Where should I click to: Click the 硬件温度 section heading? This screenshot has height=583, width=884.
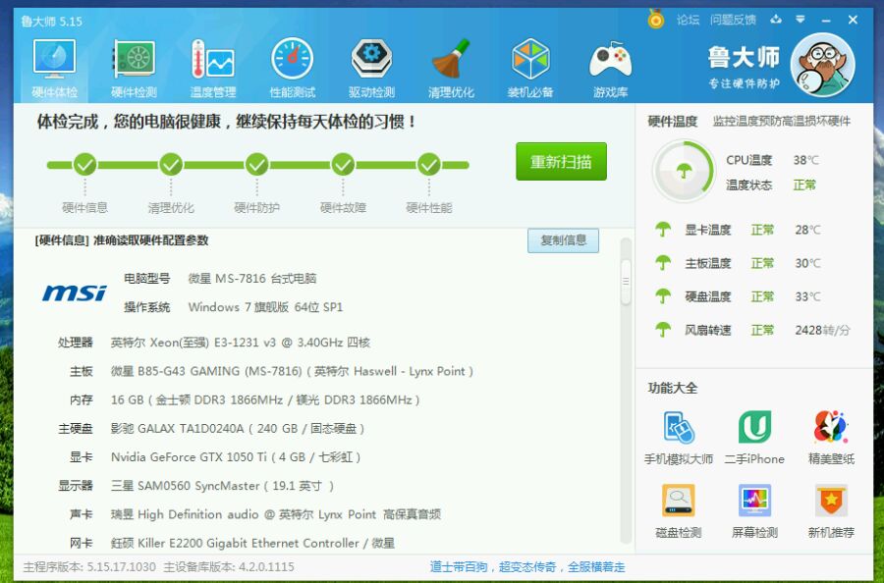pos(673,121)
